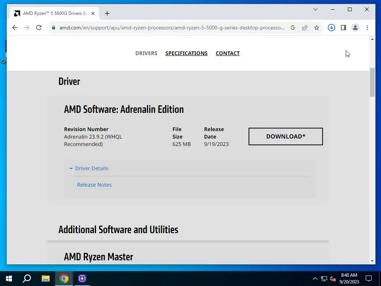Open tab search chevron in title bar
The width and height of the screenshot is (381, 286).
tap(316, 9)
